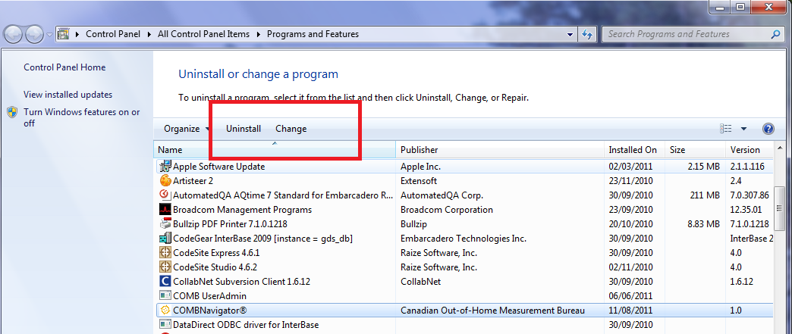Click the Back navigation arrow button
The height and width of the screenshot is (334, 792).
(x=14, y=34)
